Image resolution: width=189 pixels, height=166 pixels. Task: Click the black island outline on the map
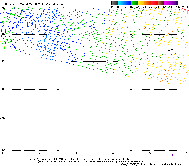pos(169,49)
